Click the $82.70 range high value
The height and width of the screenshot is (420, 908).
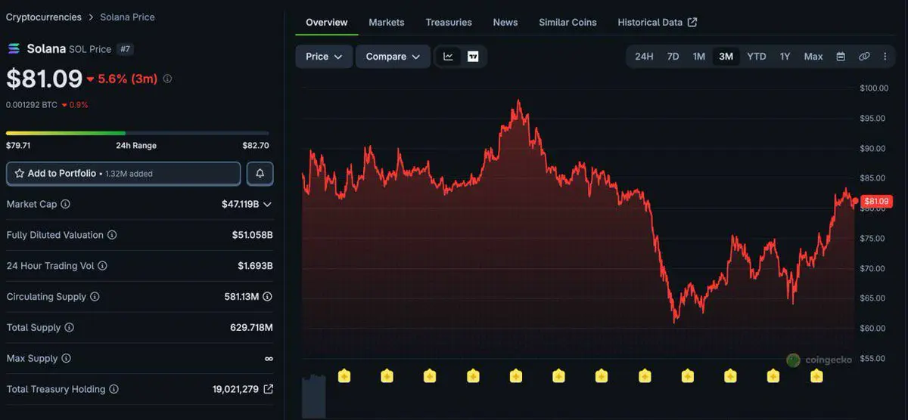(256, 146)
